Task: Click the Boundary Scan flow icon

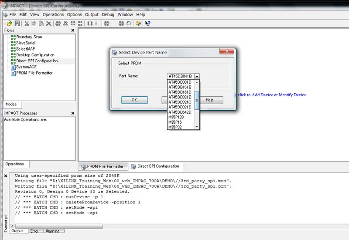Action: [x=14, y=37]
